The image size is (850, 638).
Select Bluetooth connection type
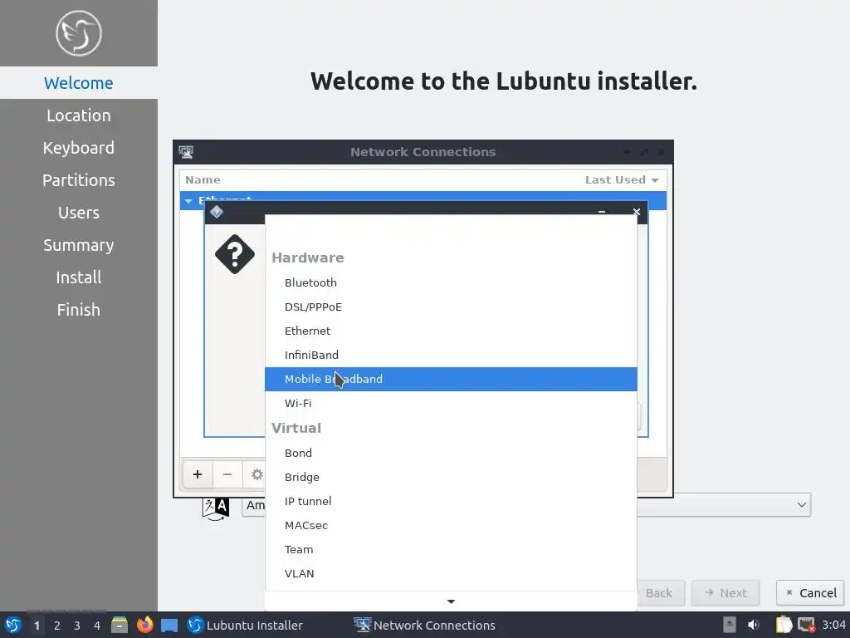coord(451,282)
